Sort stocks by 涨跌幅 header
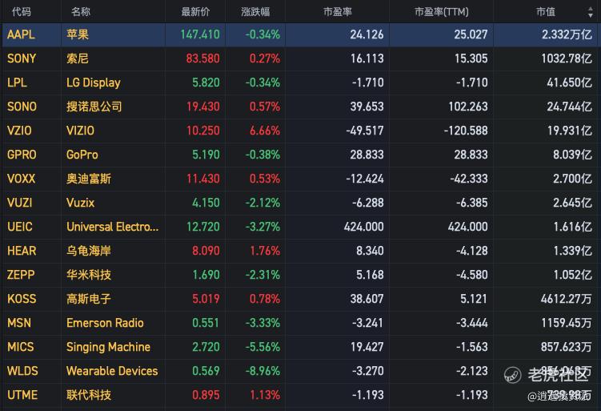 point(255,11)
